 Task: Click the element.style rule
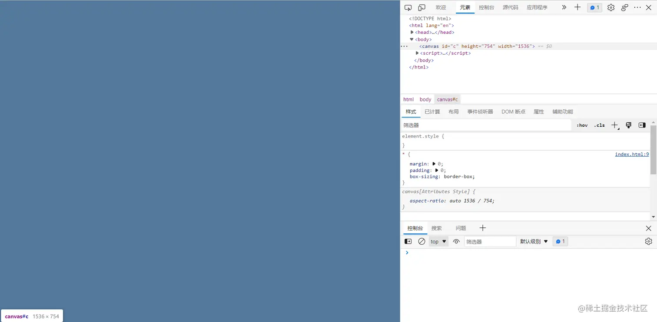pos(423,136)
